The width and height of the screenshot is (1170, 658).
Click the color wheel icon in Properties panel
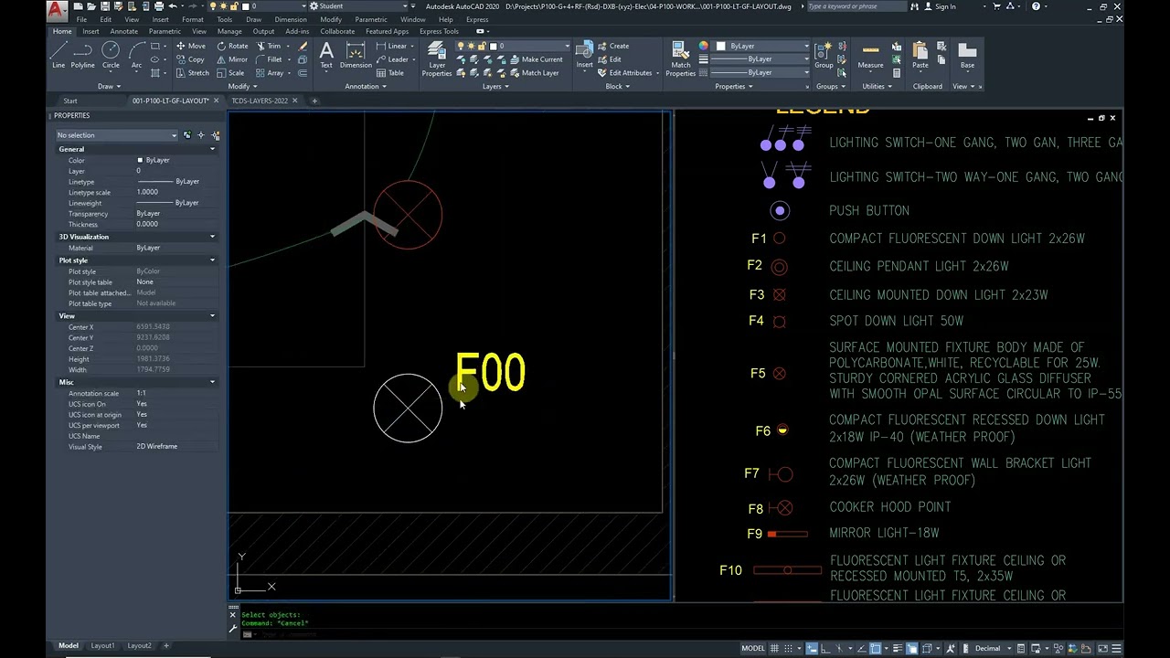click(x=703, y=46)
